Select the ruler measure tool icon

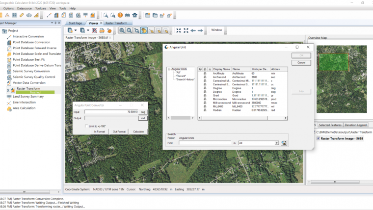[22, 15]
